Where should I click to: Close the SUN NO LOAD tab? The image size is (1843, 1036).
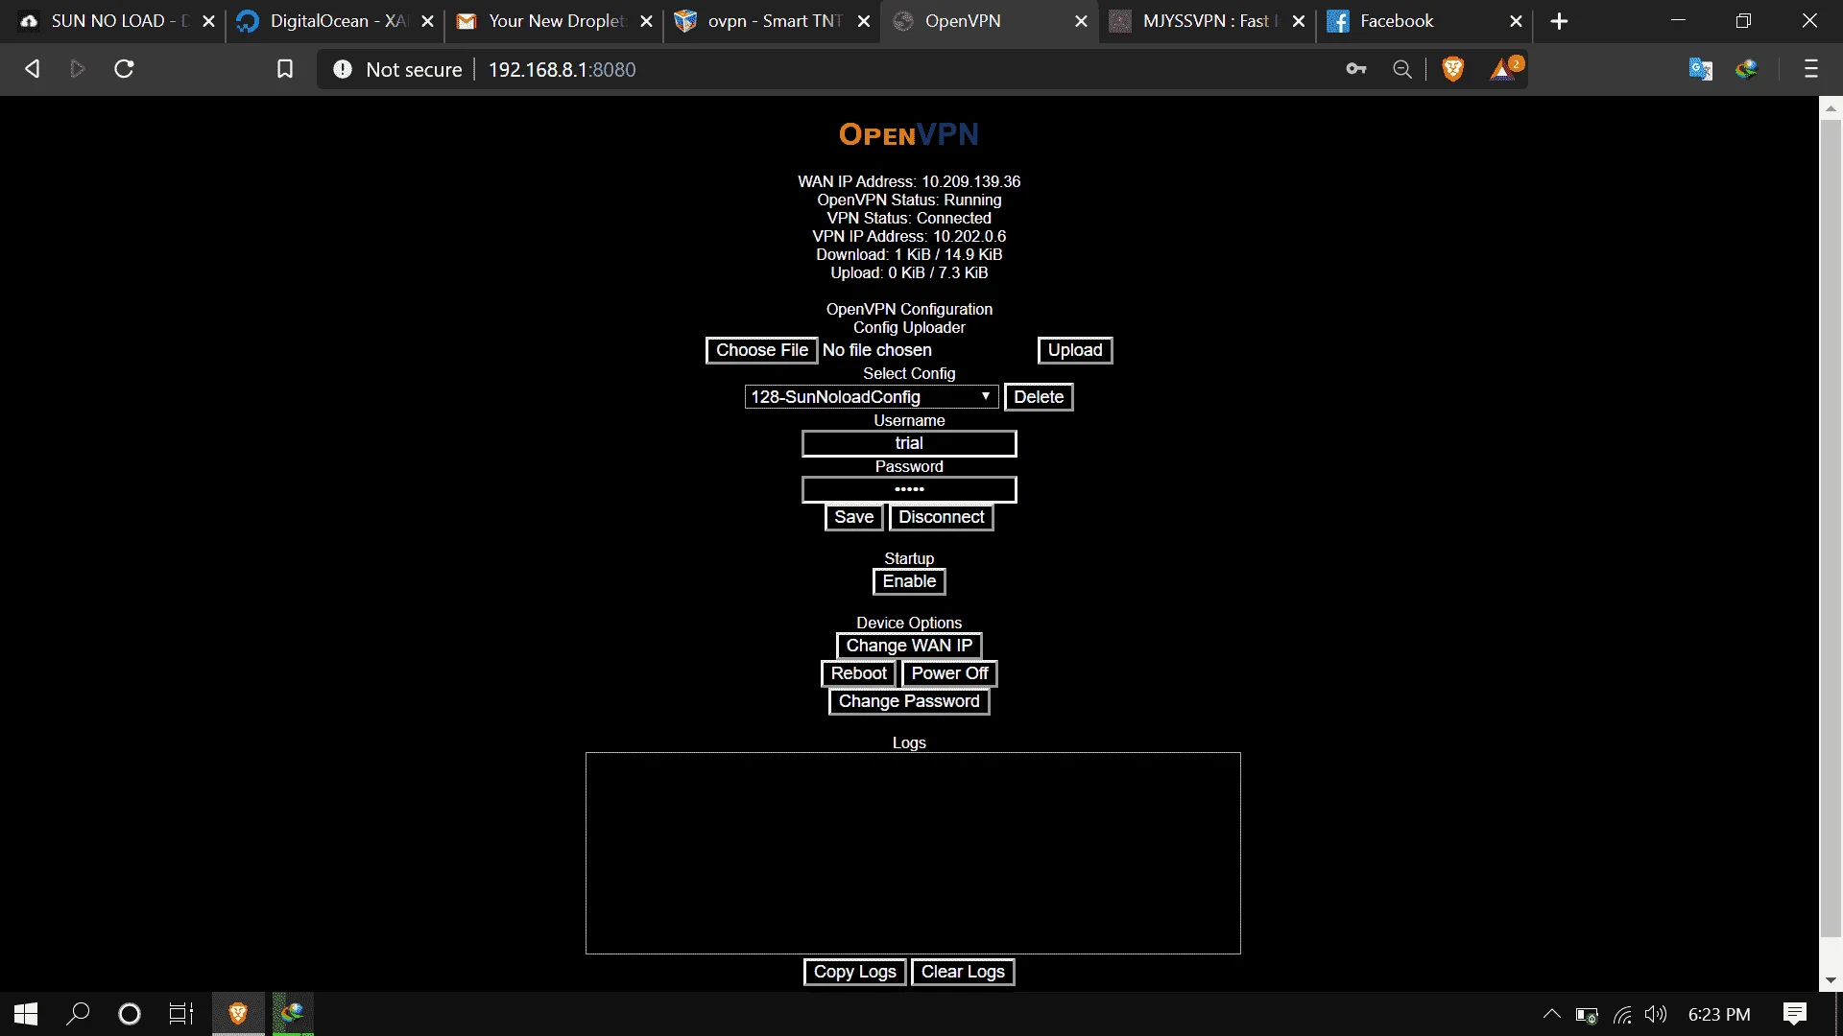pos(208,21)
